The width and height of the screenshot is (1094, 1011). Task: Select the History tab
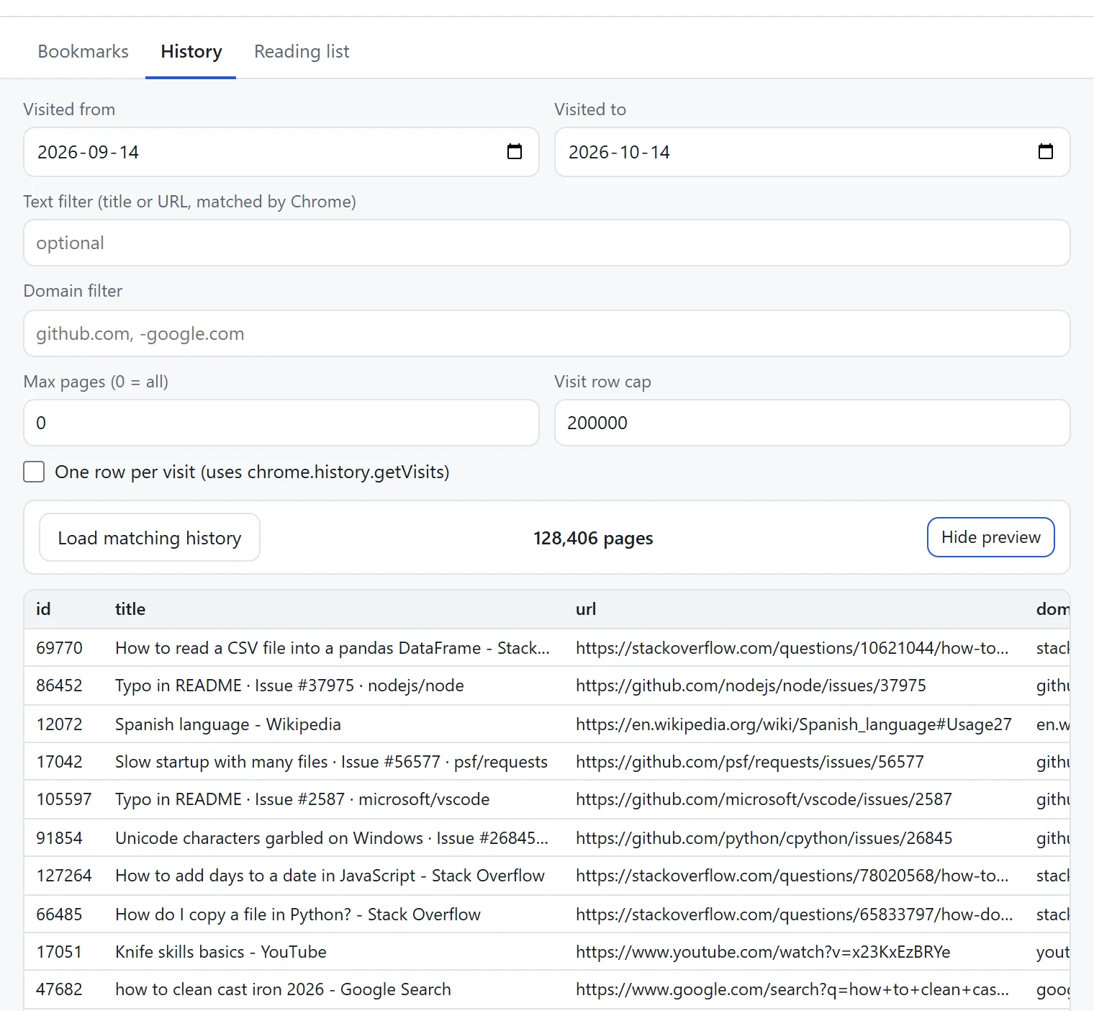191,51
